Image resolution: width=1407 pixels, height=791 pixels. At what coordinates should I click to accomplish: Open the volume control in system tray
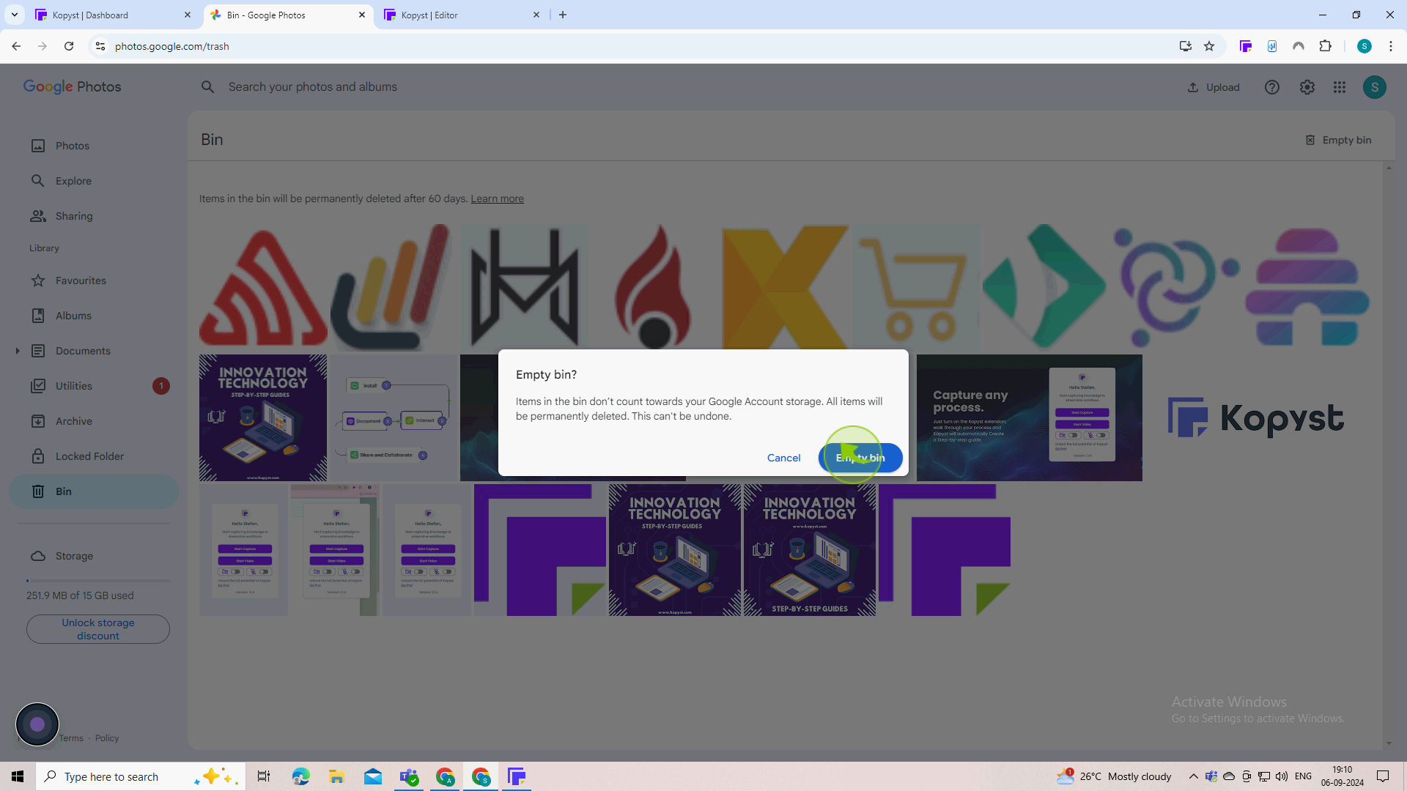click(x=1282, y=776)
